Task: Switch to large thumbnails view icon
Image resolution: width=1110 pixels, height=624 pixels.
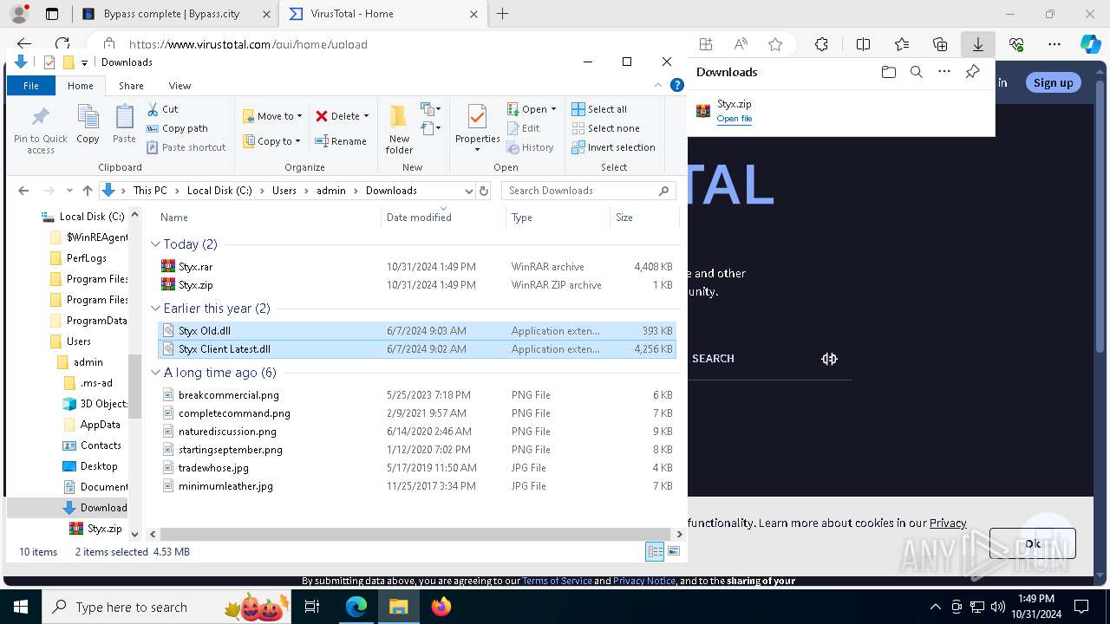Action: pos(674,551)
